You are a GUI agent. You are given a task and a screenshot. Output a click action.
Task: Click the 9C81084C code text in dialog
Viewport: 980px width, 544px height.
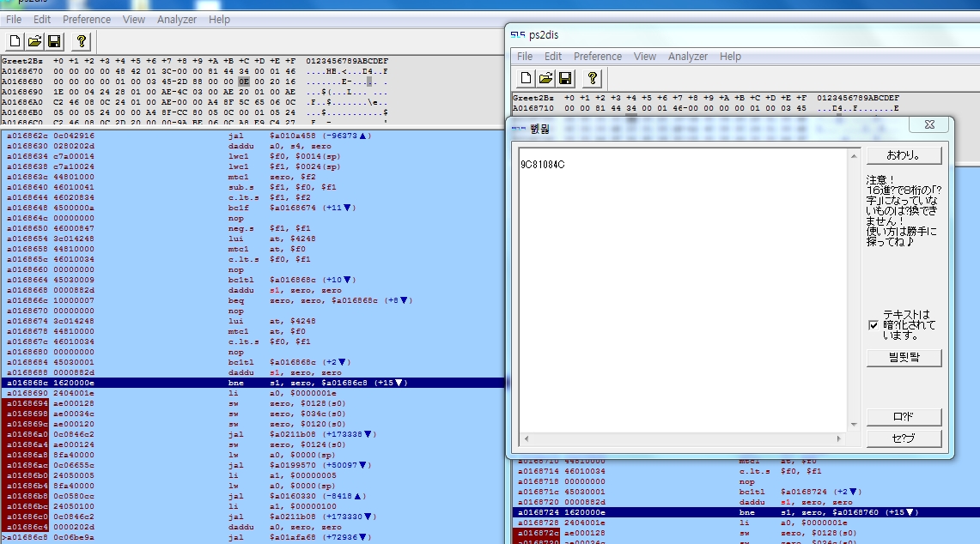(543, 165)
